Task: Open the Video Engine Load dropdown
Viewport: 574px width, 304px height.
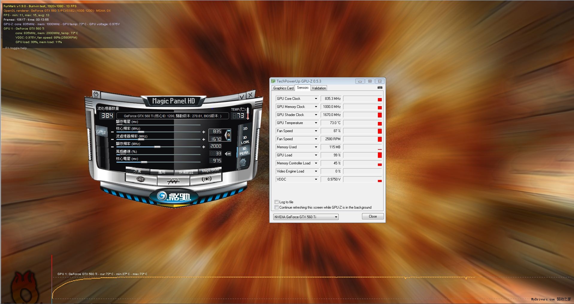Action: 297,171
